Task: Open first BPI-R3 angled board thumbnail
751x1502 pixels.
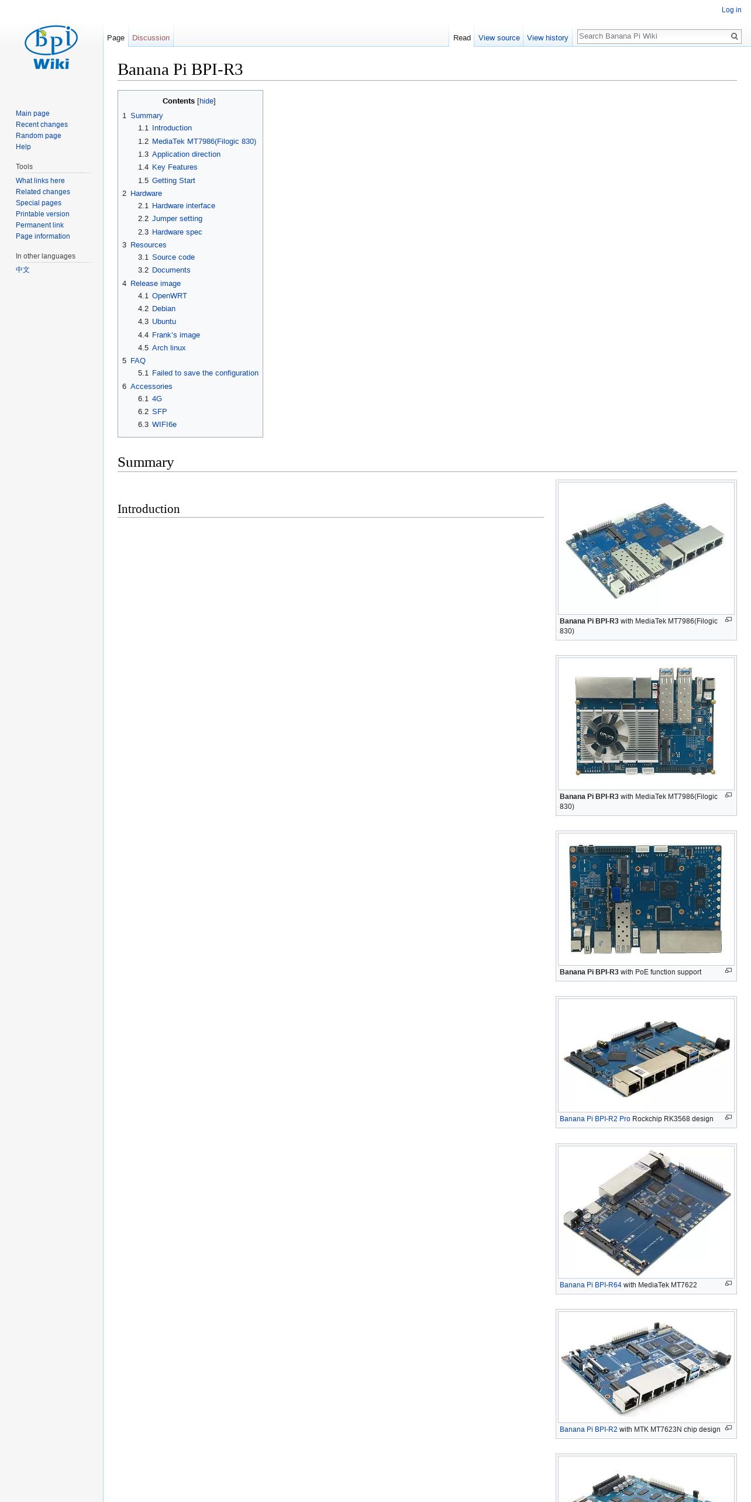Action: (x=646, y=548)
